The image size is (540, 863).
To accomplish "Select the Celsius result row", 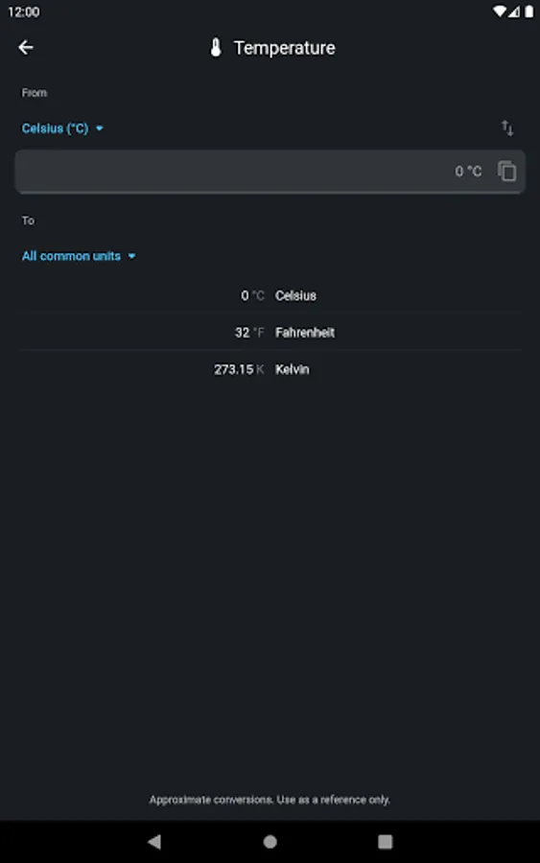I will 270,295.
